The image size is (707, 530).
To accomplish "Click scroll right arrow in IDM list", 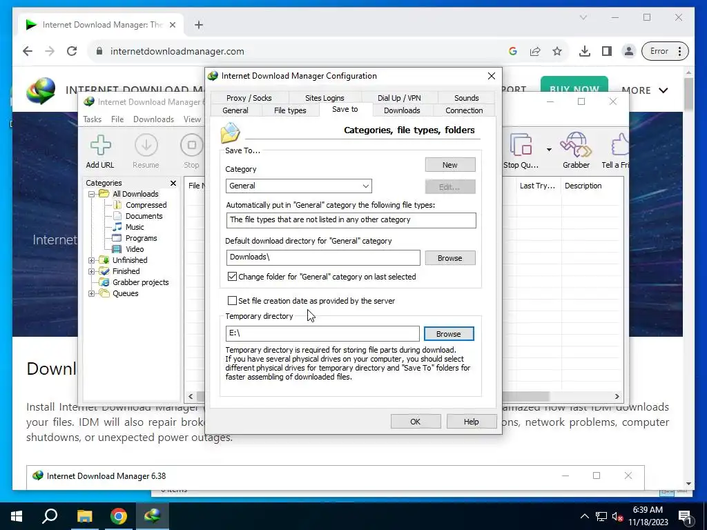I will [617, 397].
